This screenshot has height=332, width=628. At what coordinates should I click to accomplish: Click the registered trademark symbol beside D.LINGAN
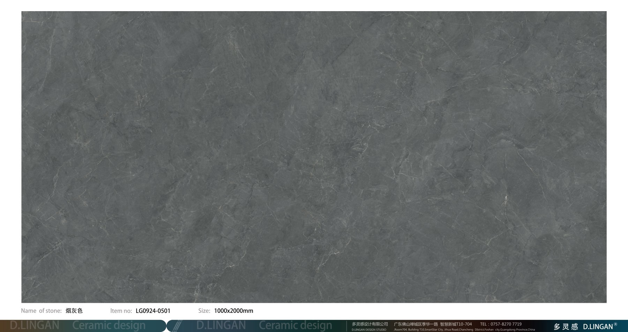click(x=615, y=324)
